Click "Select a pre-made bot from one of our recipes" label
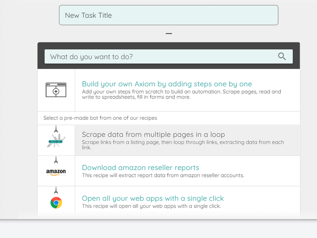317x238 pixels. coord(100,118)
